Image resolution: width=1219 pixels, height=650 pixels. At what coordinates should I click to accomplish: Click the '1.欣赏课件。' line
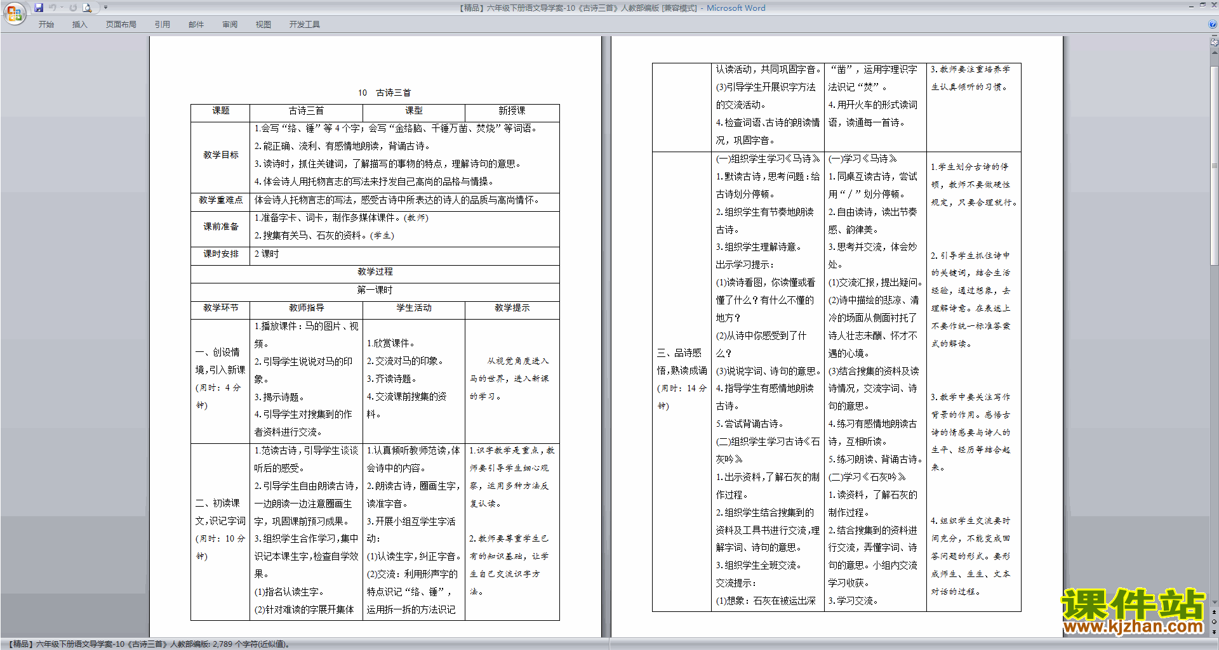(391, 344)
